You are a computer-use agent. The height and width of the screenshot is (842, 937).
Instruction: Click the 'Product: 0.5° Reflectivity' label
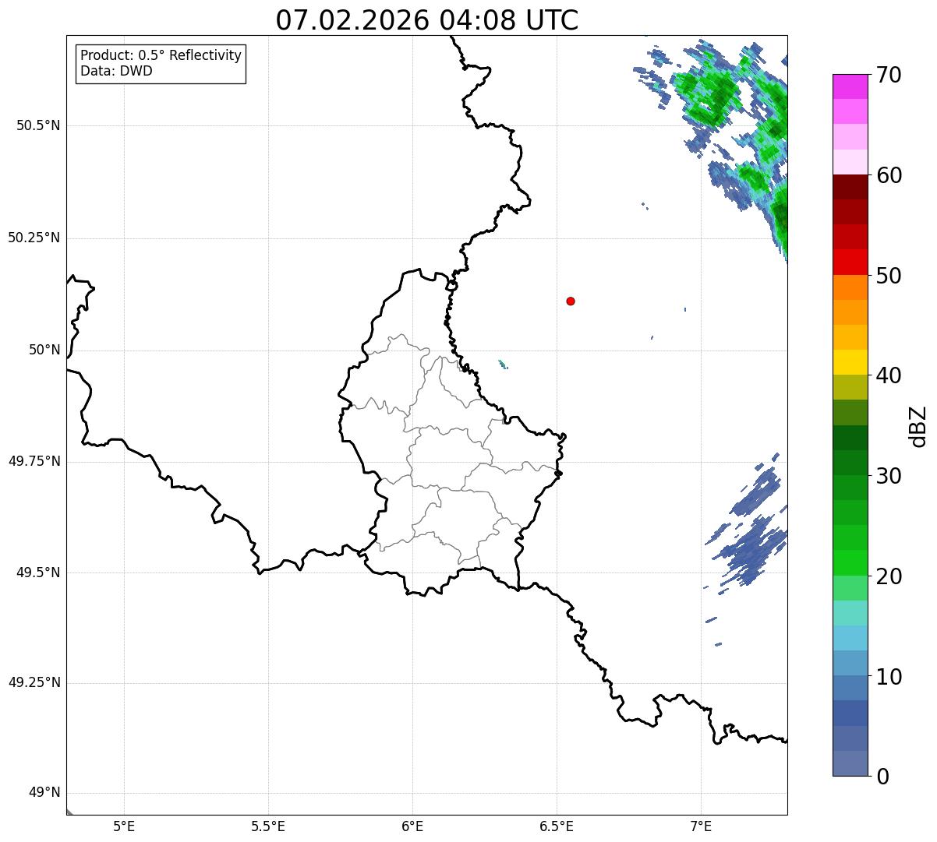pos(161,56)
